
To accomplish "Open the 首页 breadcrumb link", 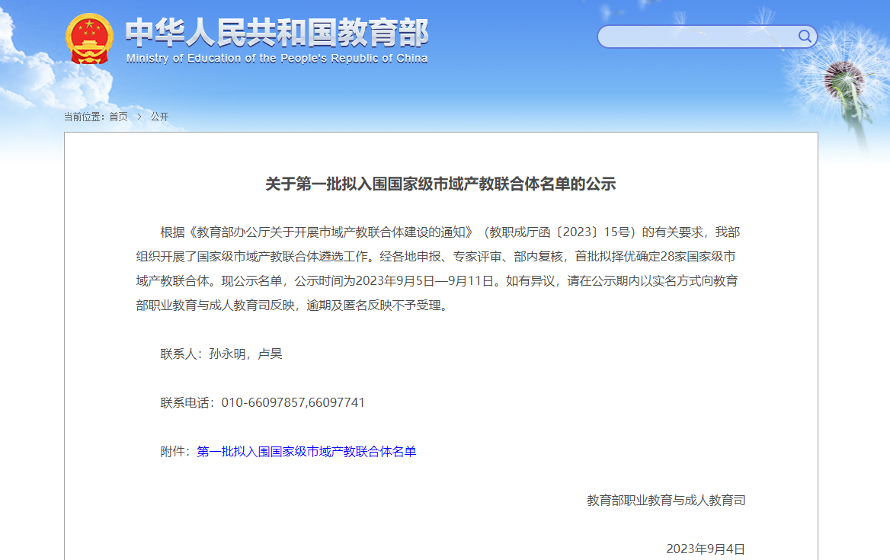I will pos(118,117).
